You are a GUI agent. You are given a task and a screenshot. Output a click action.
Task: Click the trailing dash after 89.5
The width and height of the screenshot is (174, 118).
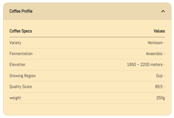pos(164,87)
